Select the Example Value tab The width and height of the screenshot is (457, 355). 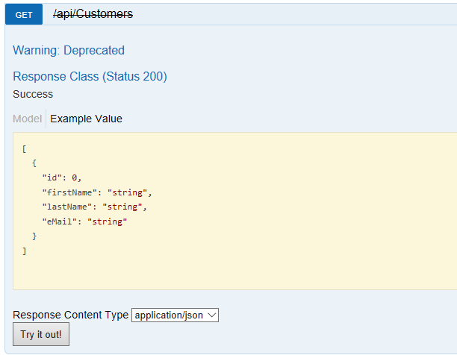[86, 119]
